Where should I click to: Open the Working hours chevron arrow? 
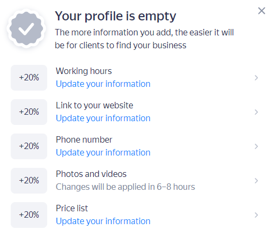pos(256,78)
